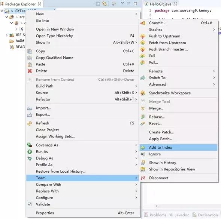Choose Add to Index menu item

click(178, 148)
